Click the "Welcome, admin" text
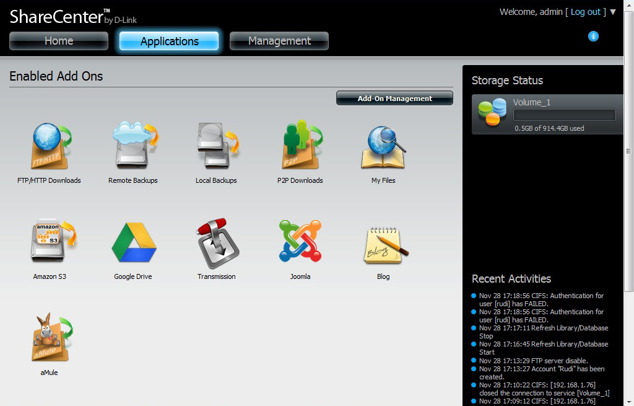The height and width of the screenshot is (406, 634). pyautogui.click(x=531, y=12)
